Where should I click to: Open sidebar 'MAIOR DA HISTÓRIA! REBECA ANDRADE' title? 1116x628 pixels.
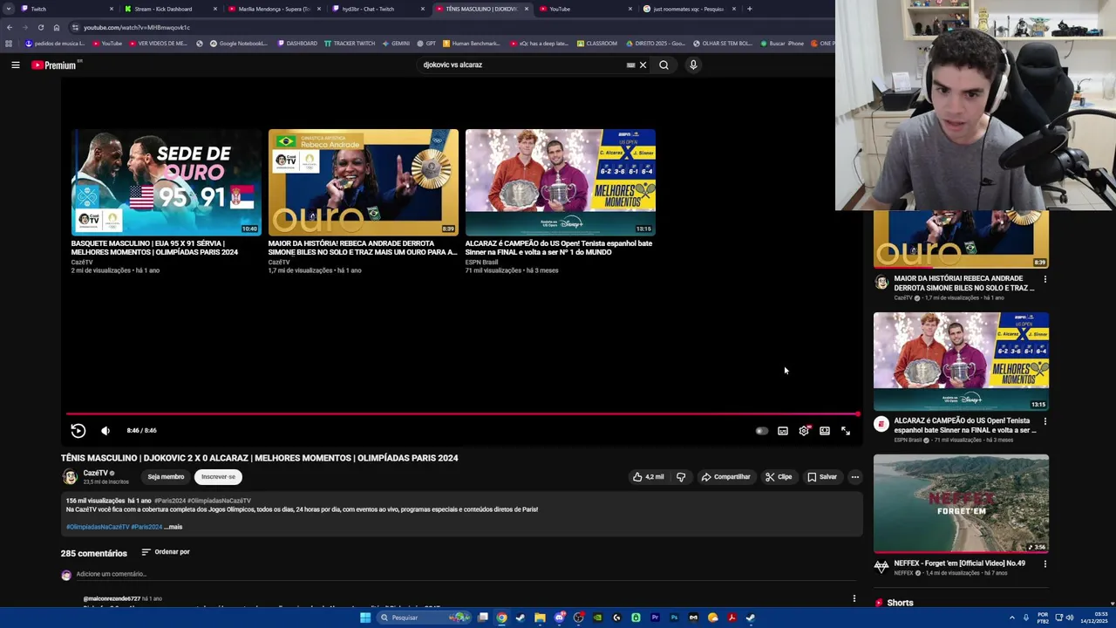(964, 283)
